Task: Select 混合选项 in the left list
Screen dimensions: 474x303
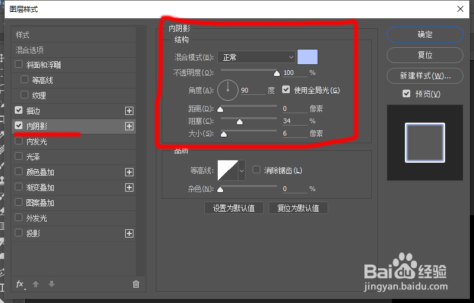Action: pyautogui.click(x=74, y=50)
